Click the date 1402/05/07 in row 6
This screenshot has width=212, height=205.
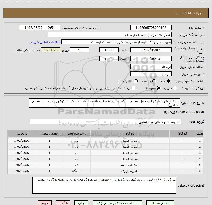coord(22,171)
